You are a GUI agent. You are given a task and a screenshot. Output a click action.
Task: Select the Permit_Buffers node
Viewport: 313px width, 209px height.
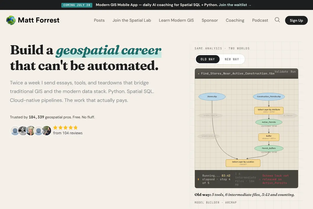point(269,148)
